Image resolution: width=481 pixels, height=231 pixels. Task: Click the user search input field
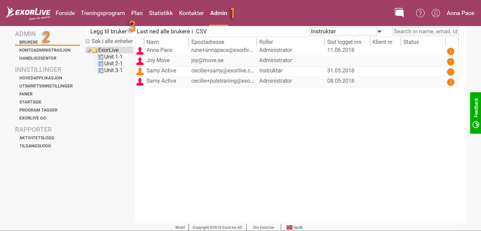(425, 31)
